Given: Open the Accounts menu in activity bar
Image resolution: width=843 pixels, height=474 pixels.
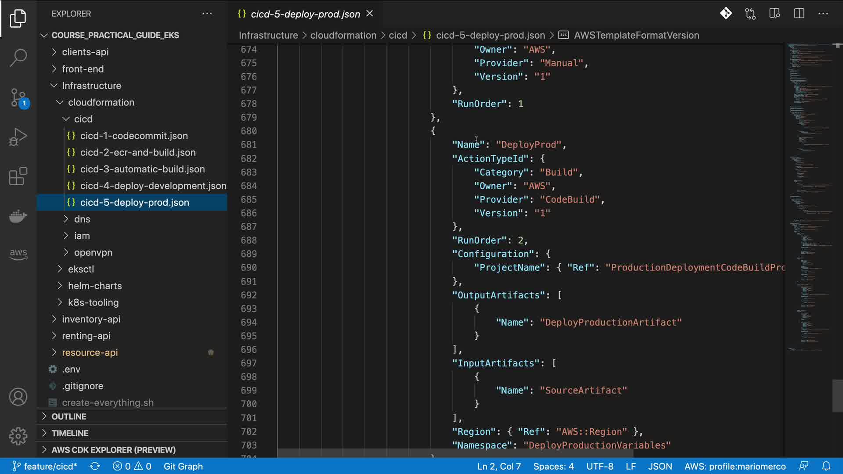Looking at the screenshot, I should coord(18,397).
